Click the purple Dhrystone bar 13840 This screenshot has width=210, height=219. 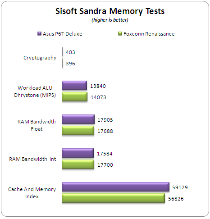coord(74,85)
